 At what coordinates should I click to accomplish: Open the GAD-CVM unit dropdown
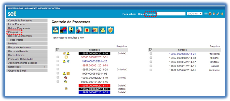tap(195, 14)
